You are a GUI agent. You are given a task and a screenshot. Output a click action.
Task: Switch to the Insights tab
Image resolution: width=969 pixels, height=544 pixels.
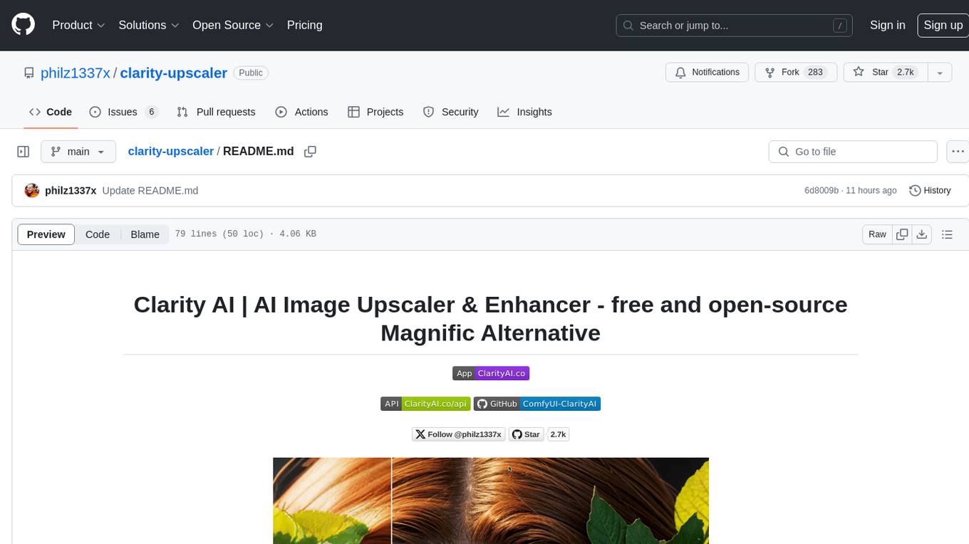[524, 112]
